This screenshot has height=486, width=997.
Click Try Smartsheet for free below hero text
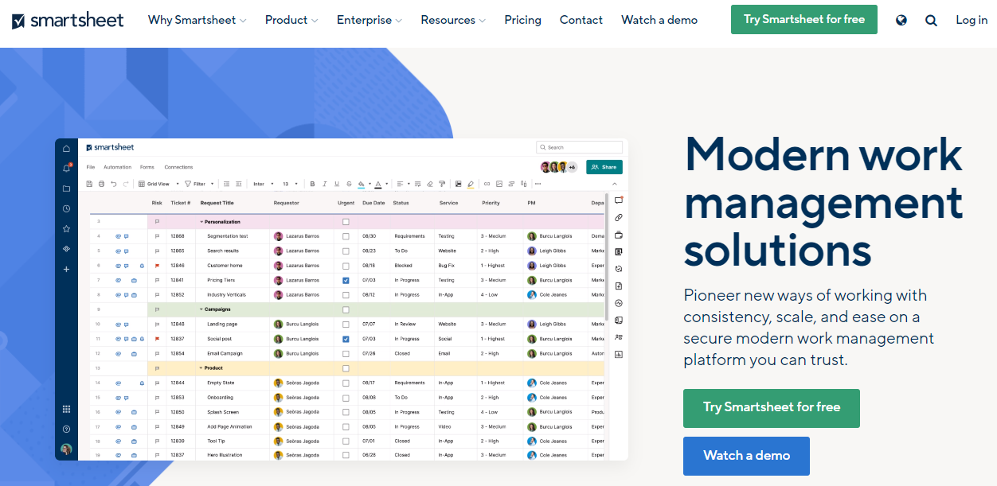pos(772,408)
